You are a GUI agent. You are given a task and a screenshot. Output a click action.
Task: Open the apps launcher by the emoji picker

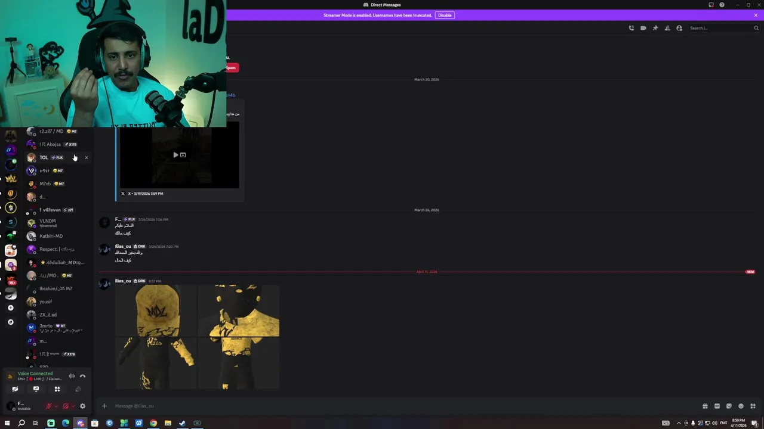tap(753, 406)
